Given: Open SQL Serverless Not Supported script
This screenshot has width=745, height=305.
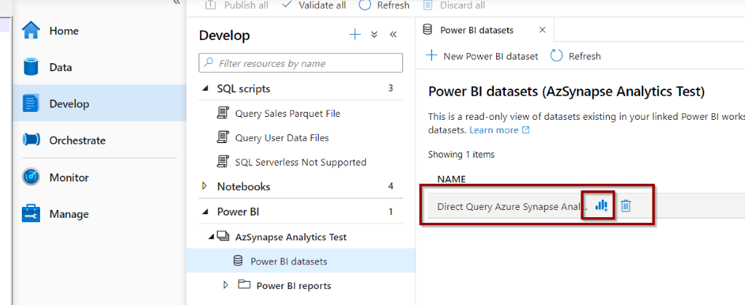Looking at the screenshot, I should click(300, 162).
